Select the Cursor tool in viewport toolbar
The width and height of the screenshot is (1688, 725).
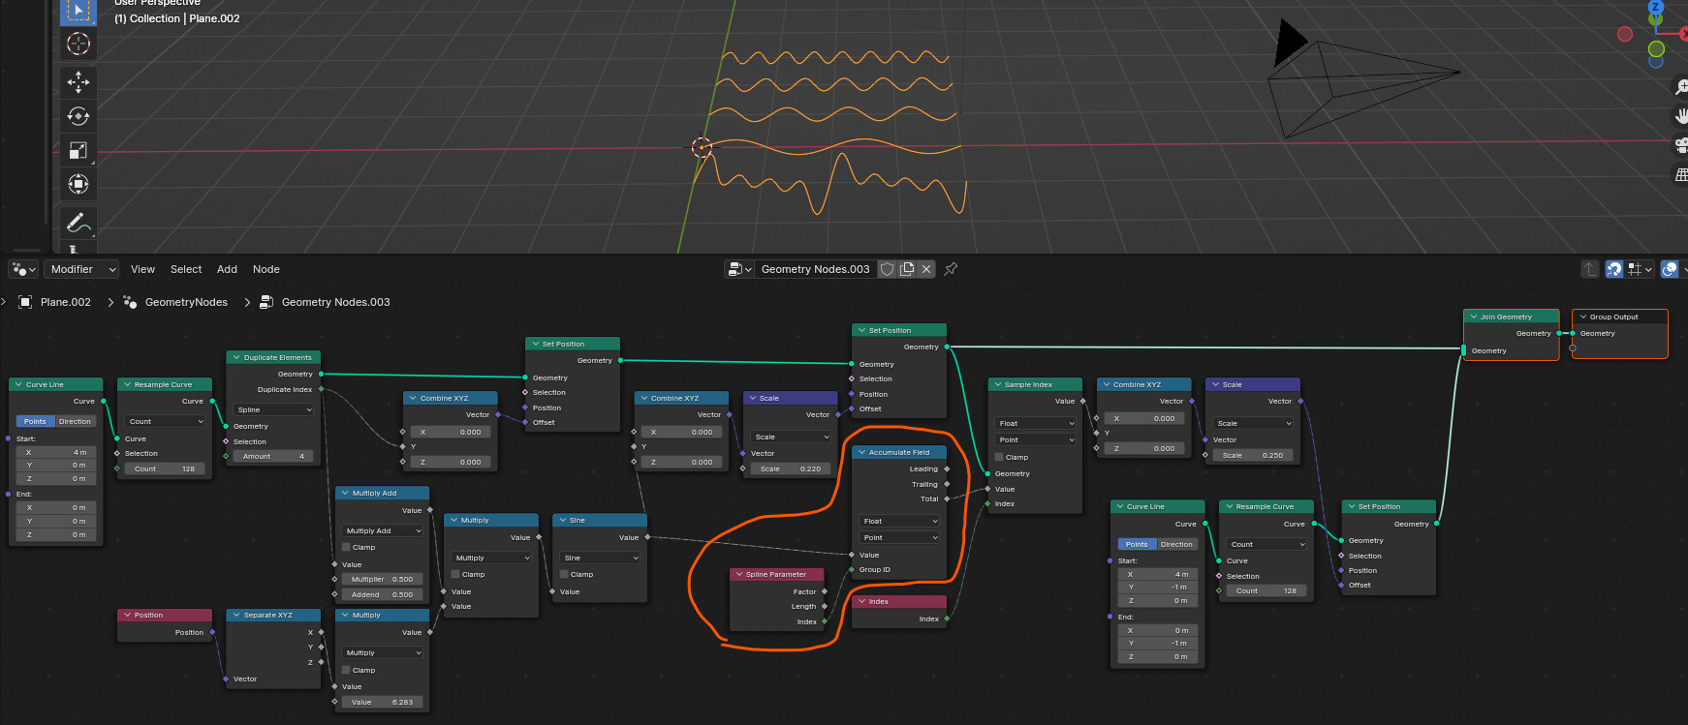[x=78, y=44]
